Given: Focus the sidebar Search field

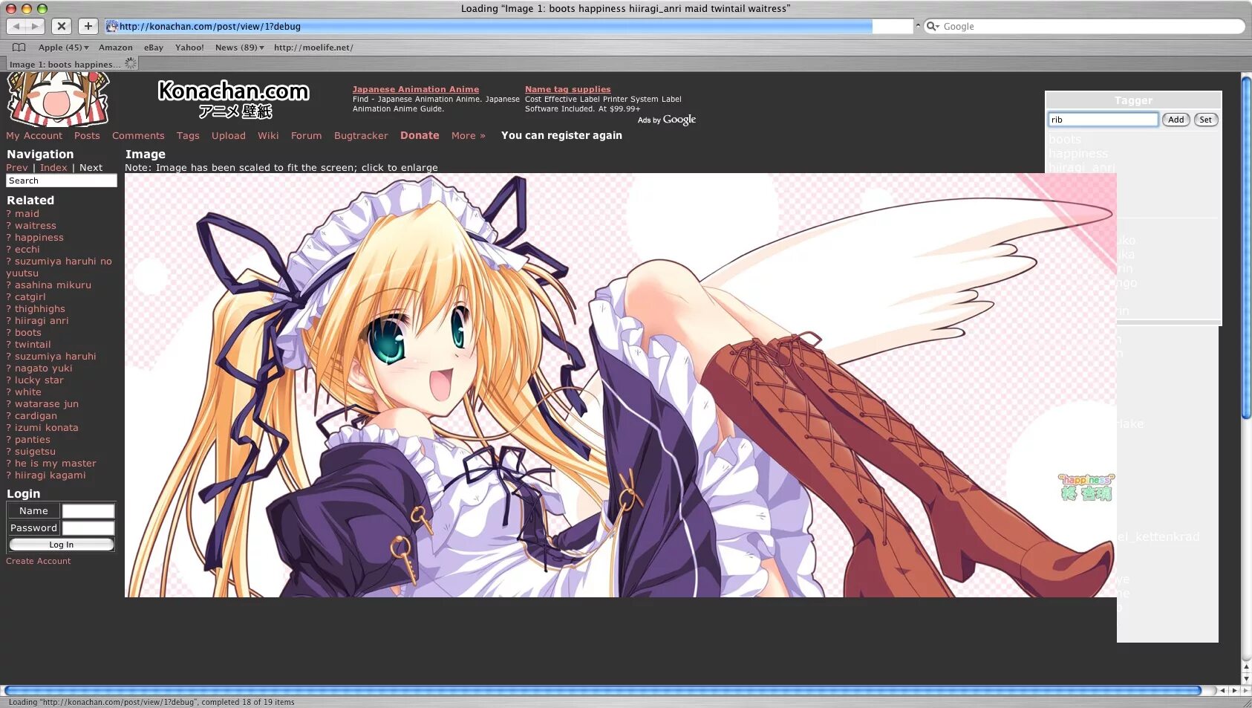Looking at the screenshot, I should (x=62, y=181).
